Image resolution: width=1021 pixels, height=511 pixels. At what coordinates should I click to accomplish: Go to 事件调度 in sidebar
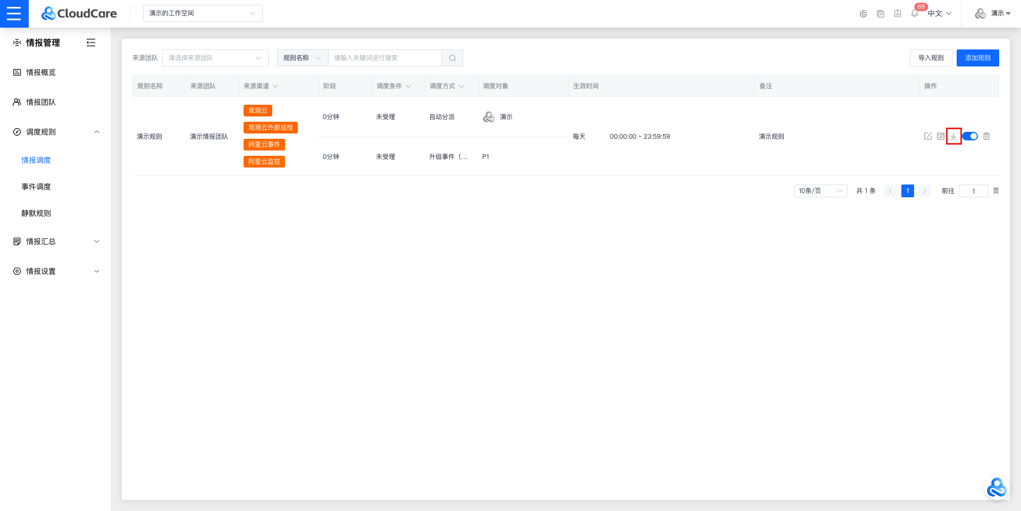36,187
